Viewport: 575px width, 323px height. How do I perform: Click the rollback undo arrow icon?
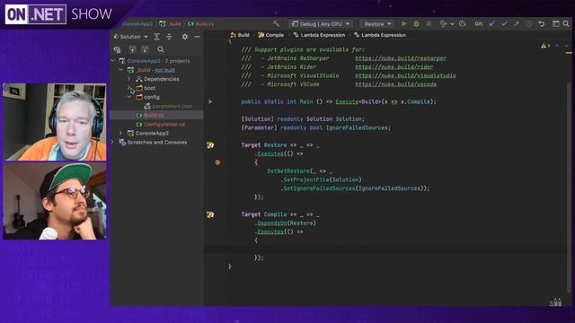click(x=541, y=24)
